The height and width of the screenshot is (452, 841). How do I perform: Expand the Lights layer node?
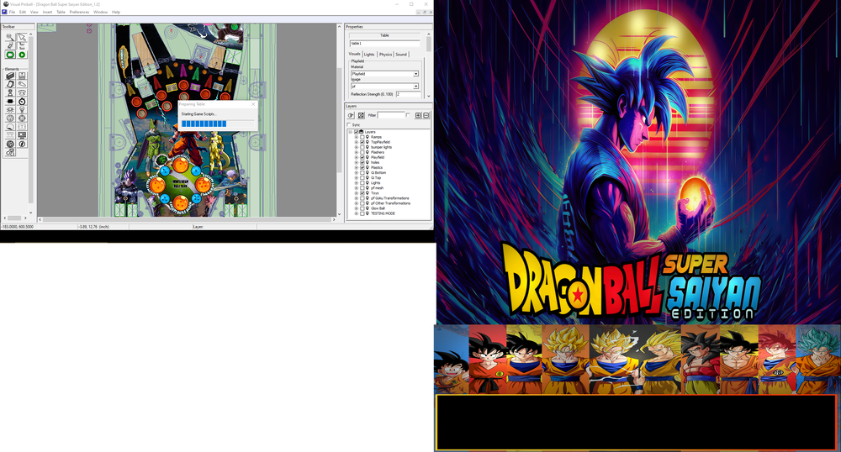pyautogui.click(x=356, y=182)
